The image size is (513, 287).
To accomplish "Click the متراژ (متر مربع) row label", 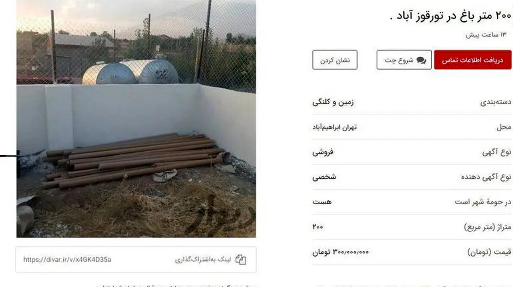I will [x=487, y=227].
